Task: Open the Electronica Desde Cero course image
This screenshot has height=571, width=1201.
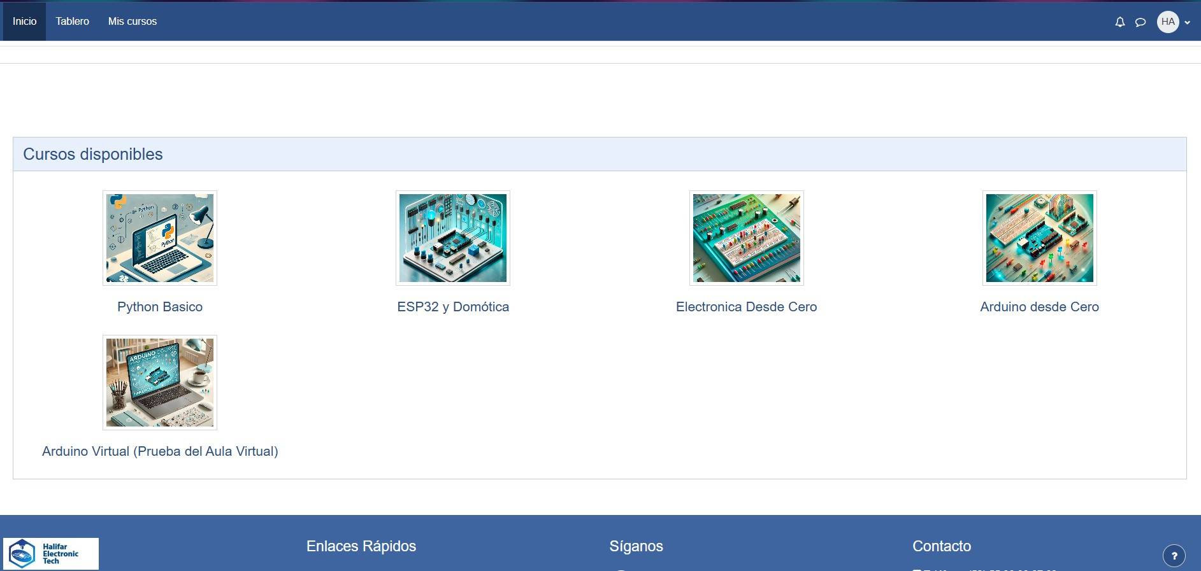Action: pyautogui.click(x=747, y=238)
